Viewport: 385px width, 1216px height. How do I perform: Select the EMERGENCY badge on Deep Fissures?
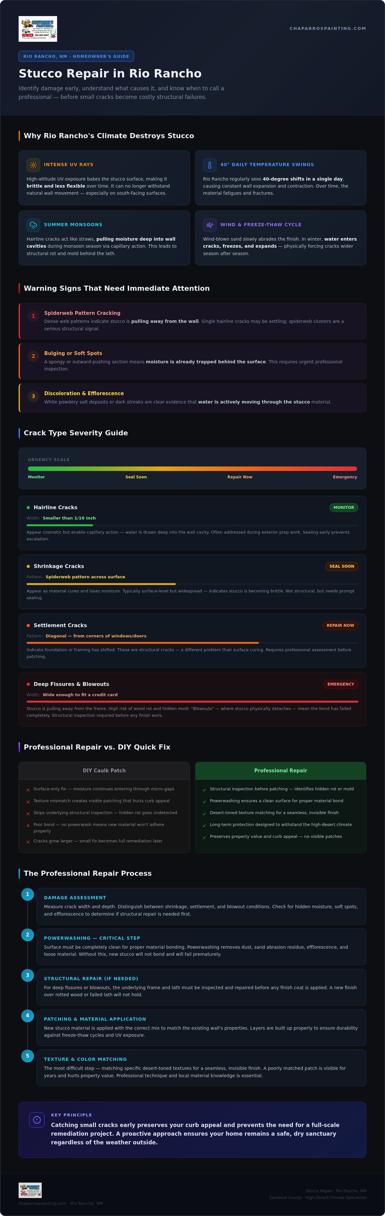click(341, 685)
